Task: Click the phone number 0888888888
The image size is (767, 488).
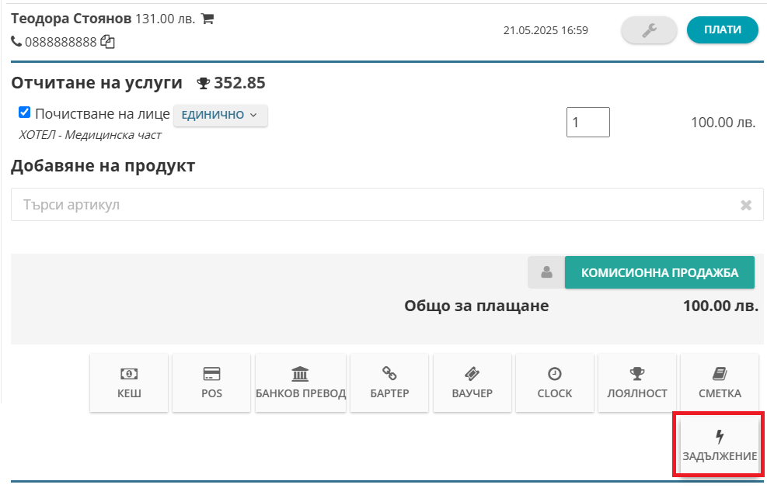Action: [61, 43]
